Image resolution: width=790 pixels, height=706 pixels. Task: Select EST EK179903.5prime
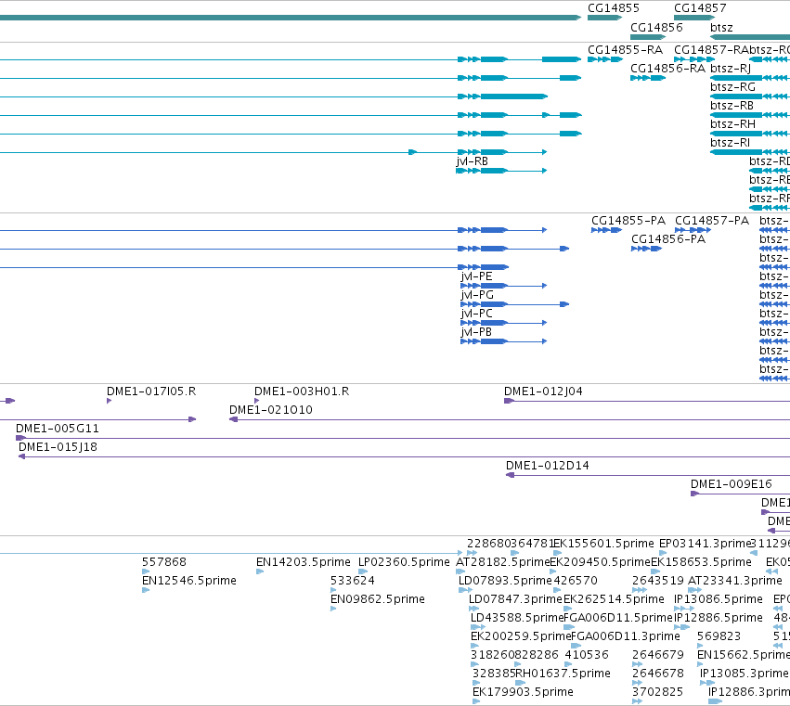pos(523,692)
